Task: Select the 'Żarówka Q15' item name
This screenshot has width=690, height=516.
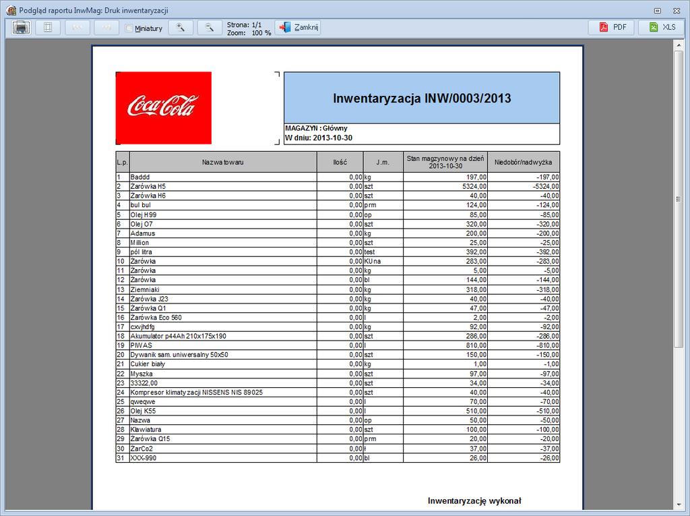Action: pos(150,439)
